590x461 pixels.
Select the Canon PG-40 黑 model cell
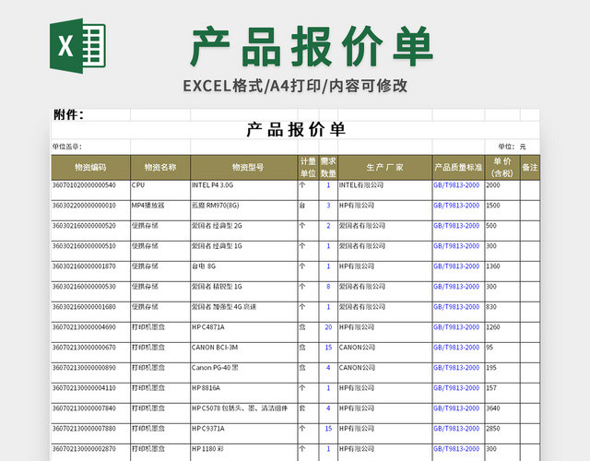click(243, 372)
